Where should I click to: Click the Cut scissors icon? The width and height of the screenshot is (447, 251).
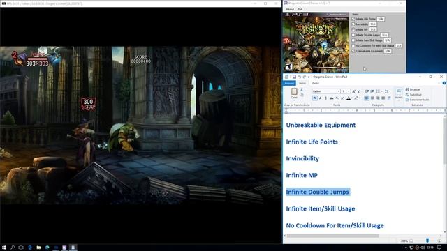click(302, 90)
